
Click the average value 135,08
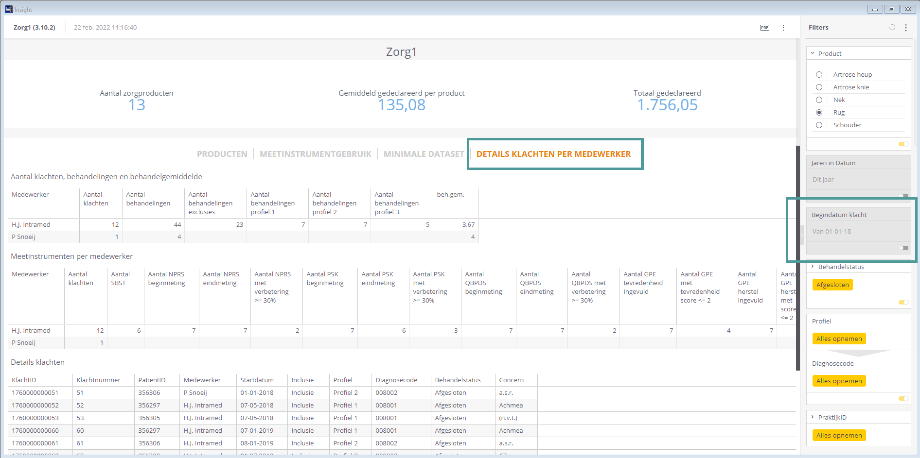402,105
